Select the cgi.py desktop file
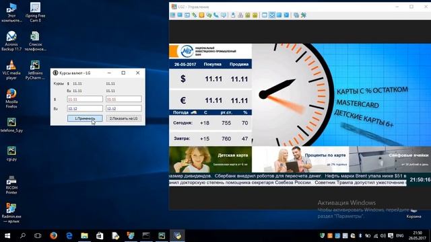The width and height of the screenshot is (431, 242). pyautogui.click(x=11, y=154)
